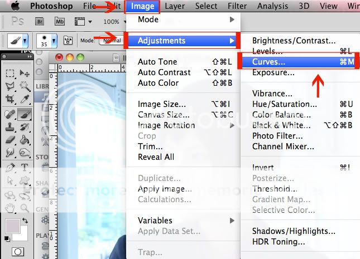Choose Auto Tone command

tap(183, 62)
